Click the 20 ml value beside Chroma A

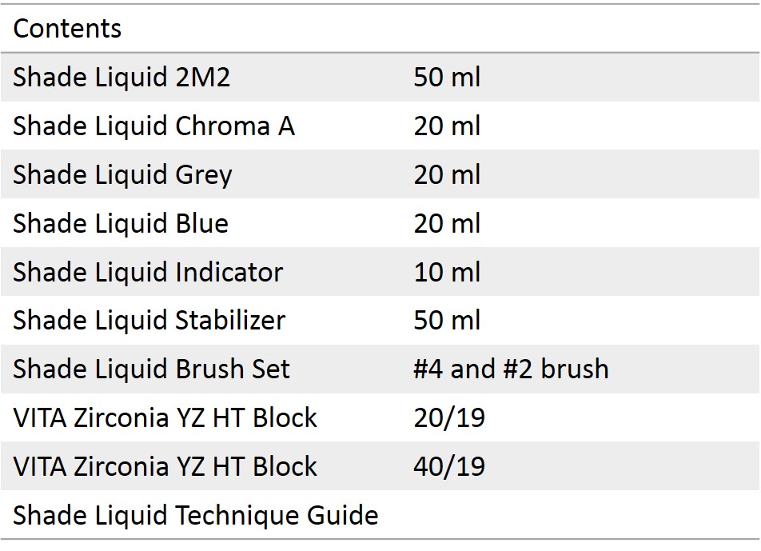(x=447, y=126)
